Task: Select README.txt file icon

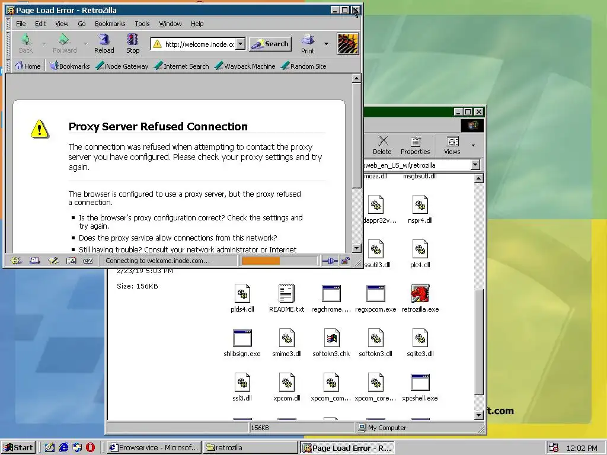Action: (286, 293)
